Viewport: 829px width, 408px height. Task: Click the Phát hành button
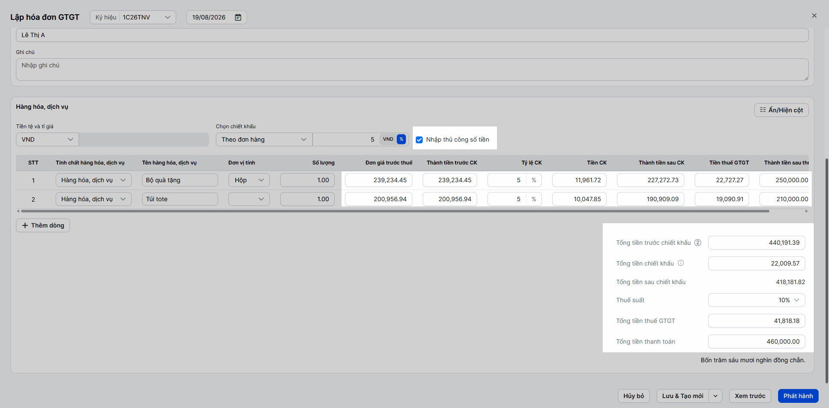[798, 396]
